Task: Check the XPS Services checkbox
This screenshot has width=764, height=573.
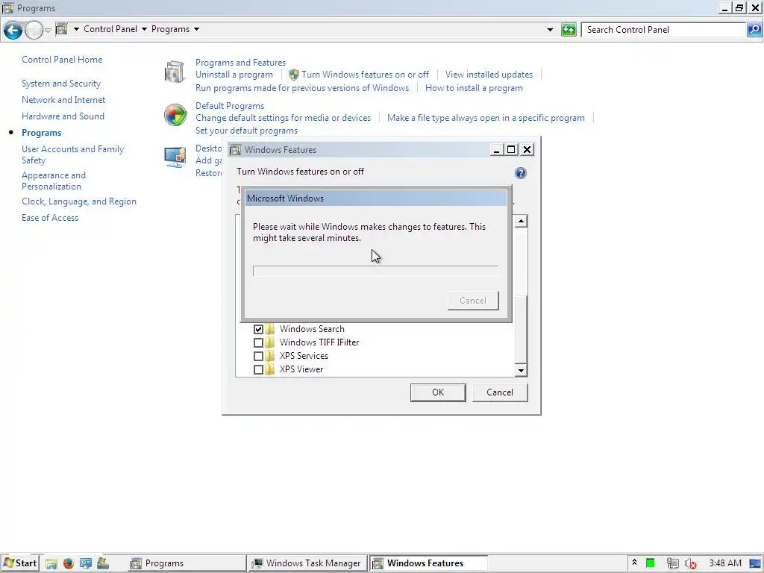Action: click(258, 356)
